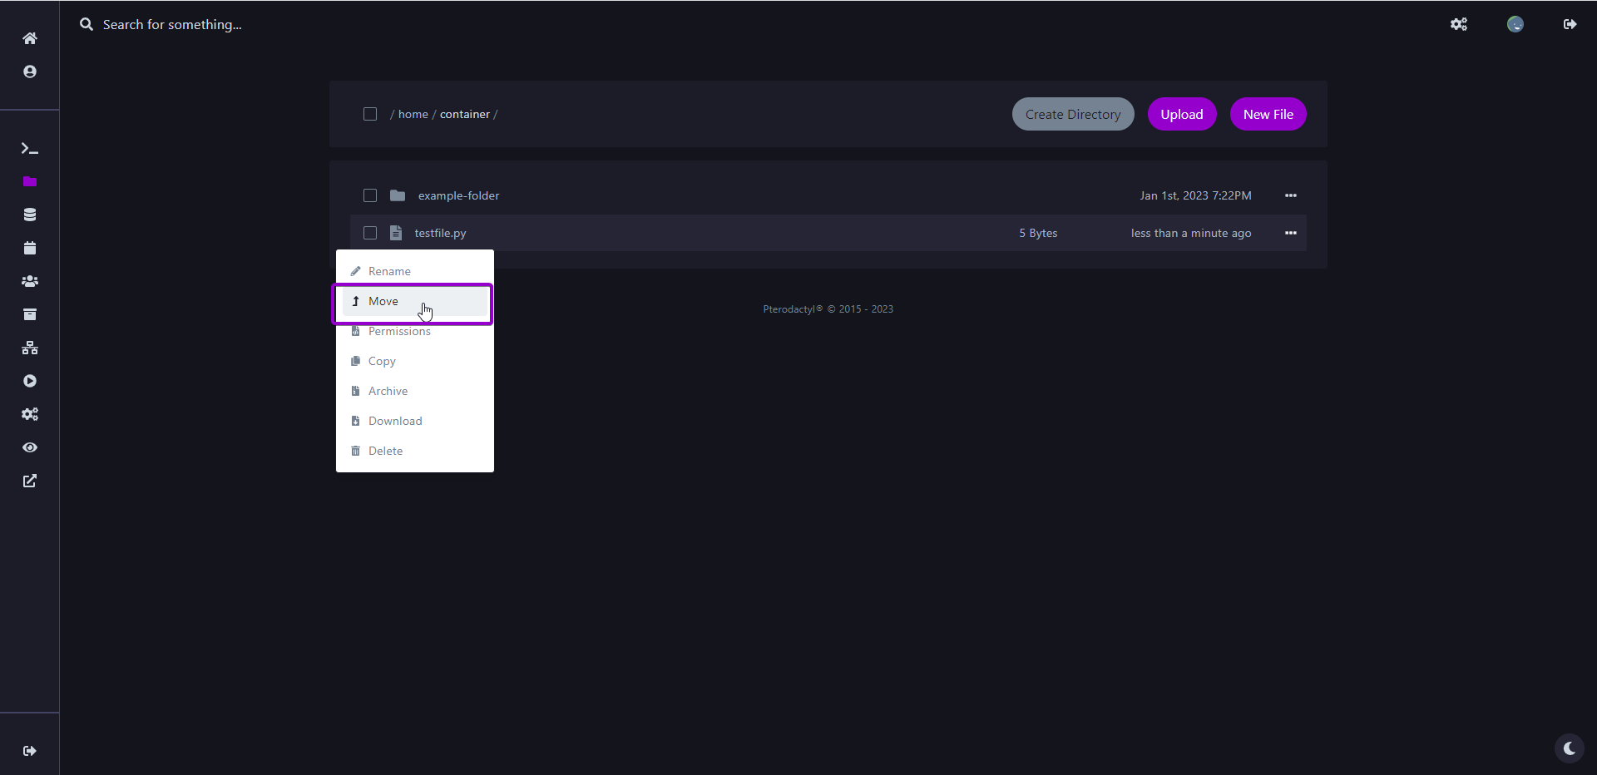Choose Download from the context menu
This screenshot has width=1597, height=775.
[x=393, y=421]
